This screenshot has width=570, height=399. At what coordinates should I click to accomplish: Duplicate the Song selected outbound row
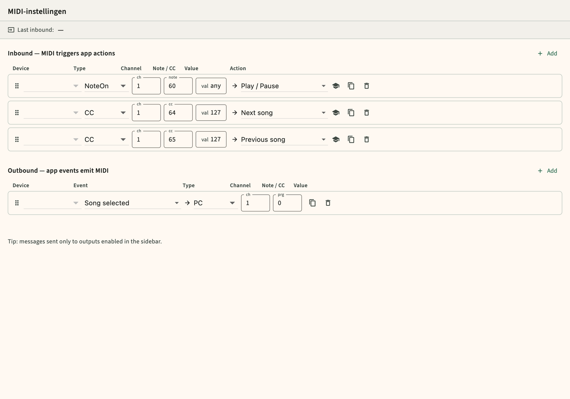pos(312,203)
